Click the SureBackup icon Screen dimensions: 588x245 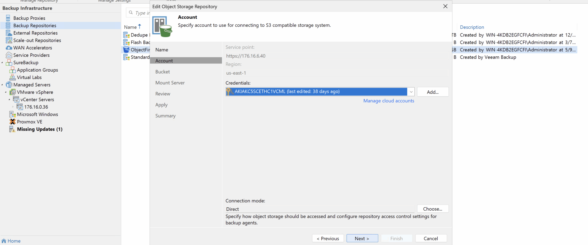[x=9, y=62]
